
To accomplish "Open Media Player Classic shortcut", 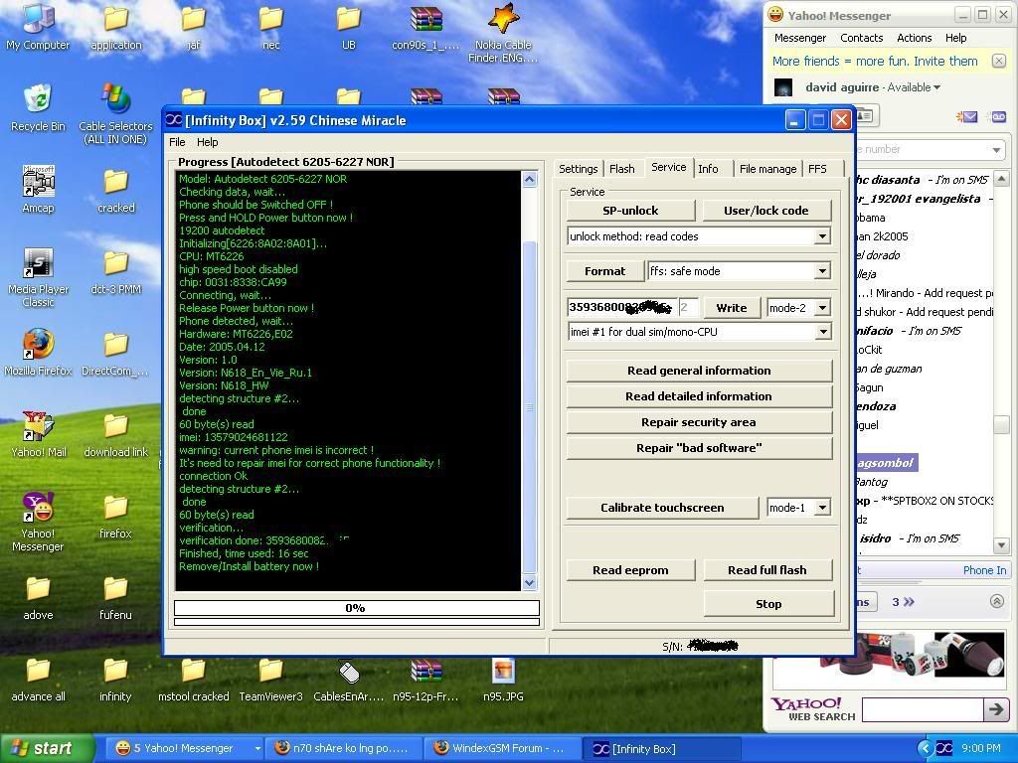I will coord(38,264).
